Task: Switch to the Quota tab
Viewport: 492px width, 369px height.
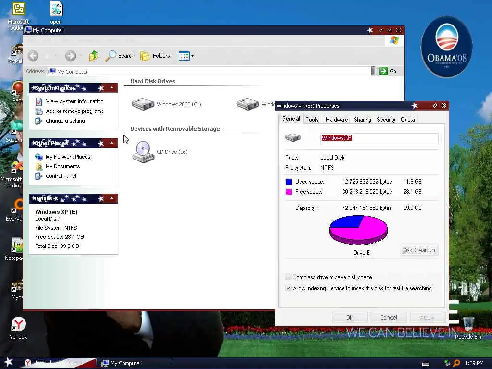Action: click(x=407, y=120)
